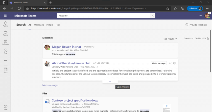
Task: Click the Messages section heading
Action: (x=47, y=38)
